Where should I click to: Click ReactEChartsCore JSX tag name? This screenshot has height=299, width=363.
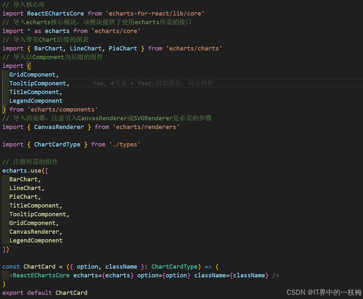point(41,275)
